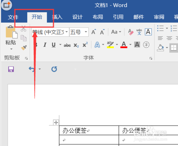The image size is (178, 146).
Task: Activate the format painter brush
Action: click(24, 48)
